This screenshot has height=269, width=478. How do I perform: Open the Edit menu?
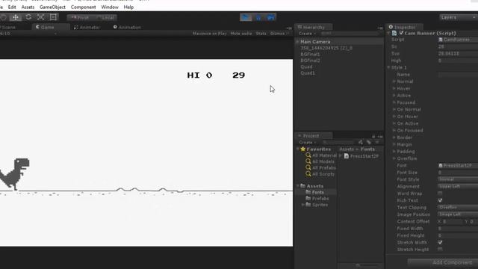click(x=12, y=7)
